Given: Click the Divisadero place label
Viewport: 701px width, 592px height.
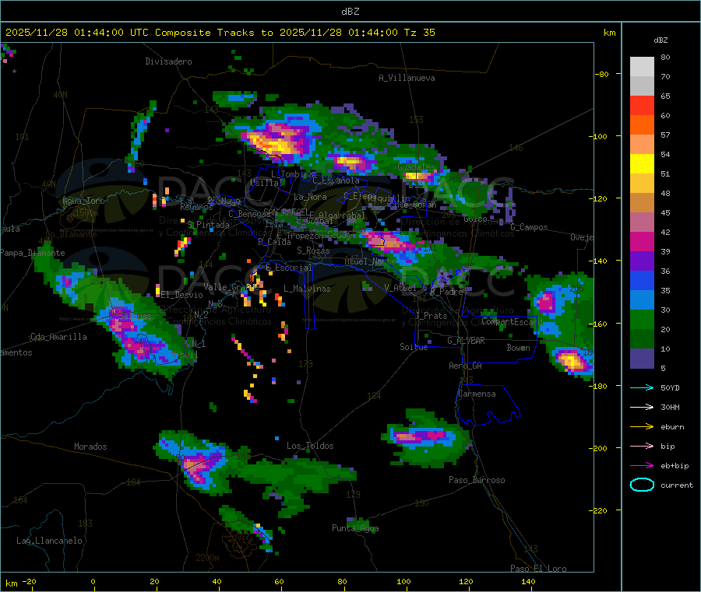Looking at the screenshot, I should [x=168, y=61].
